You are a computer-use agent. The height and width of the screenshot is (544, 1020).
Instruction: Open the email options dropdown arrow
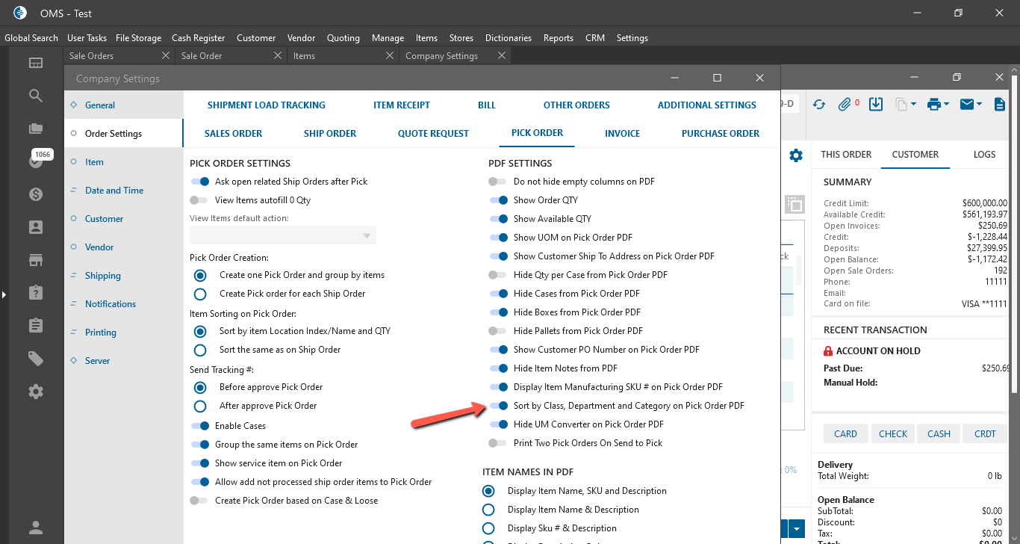tap(978, 105)
